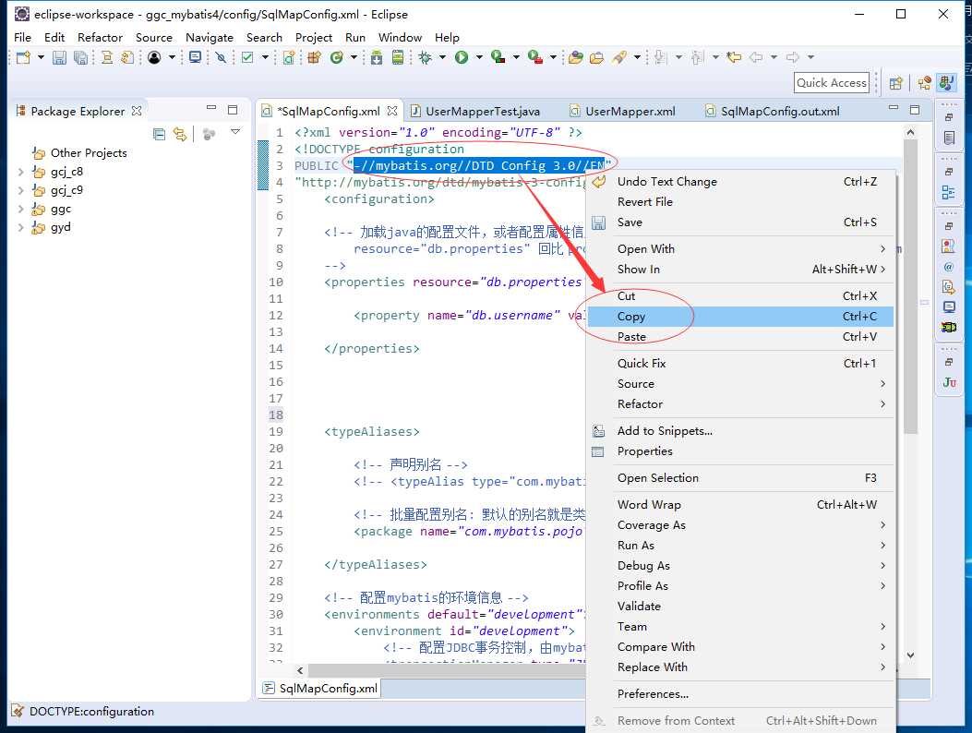This screenshot has height=733, width=972.
Task: Click Collapse All in Package Explorer
Action: (x=160, y=133)
